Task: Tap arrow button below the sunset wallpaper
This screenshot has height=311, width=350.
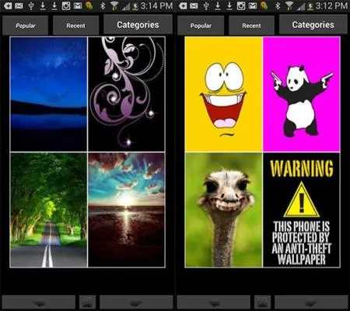Action: [136, 302]
